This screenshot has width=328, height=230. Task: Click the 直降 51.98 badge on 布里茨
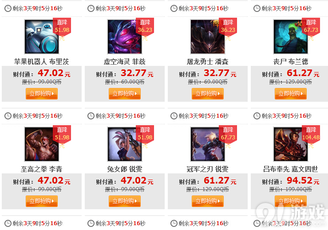62,26
